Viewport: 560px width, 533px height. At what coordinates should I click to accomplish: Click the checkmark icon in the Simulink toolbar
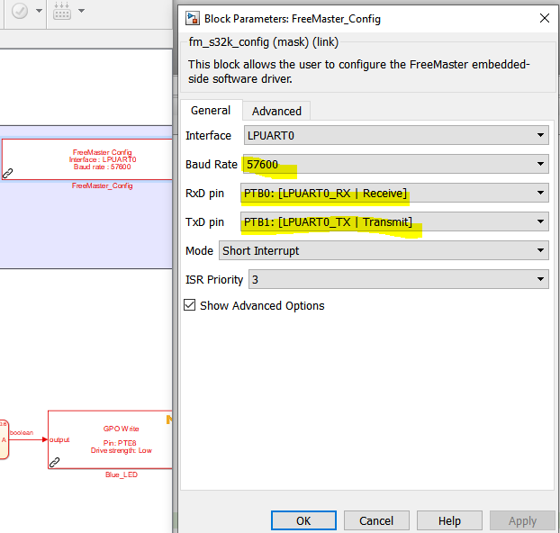(20, 11)
